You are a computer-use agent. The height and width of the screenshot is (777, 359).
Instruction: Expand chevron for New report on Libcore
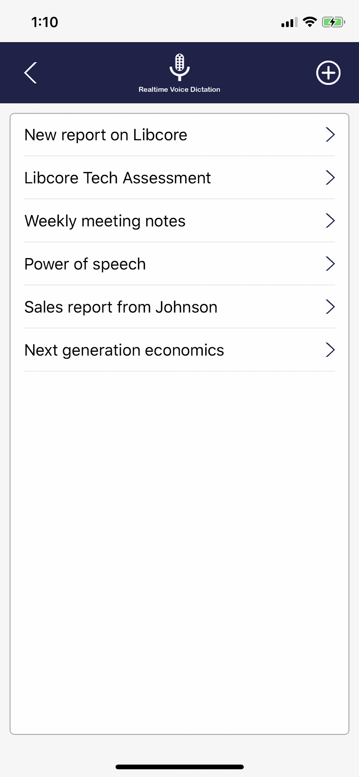pos(330,134)
